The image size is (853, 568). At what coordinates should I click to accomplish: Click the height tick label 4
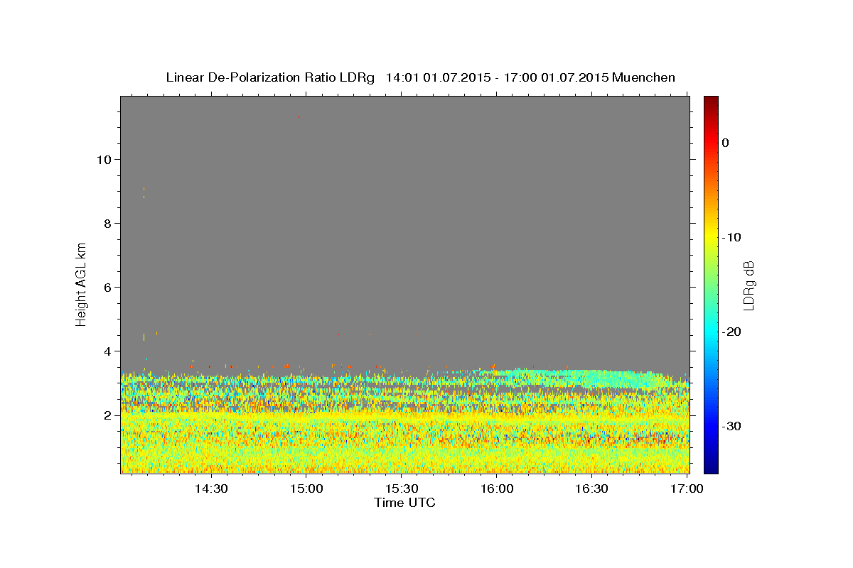pos(108,351)
